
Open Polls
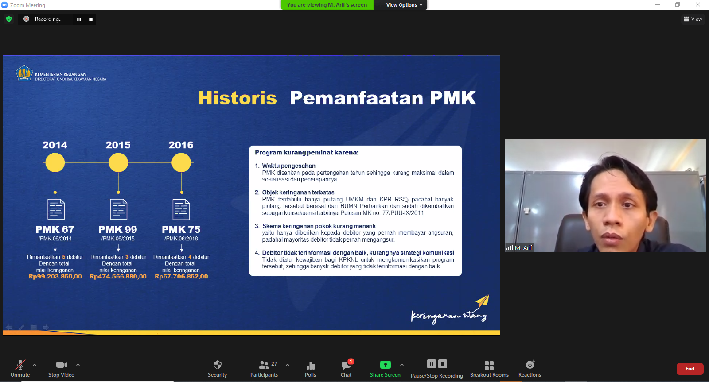[310, 368]
